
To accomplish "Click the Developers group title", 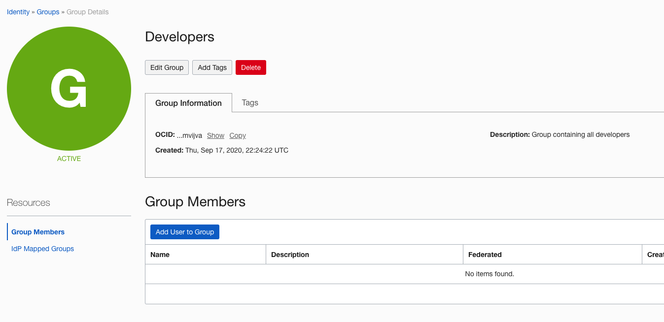I will click(x=179, y=37).
